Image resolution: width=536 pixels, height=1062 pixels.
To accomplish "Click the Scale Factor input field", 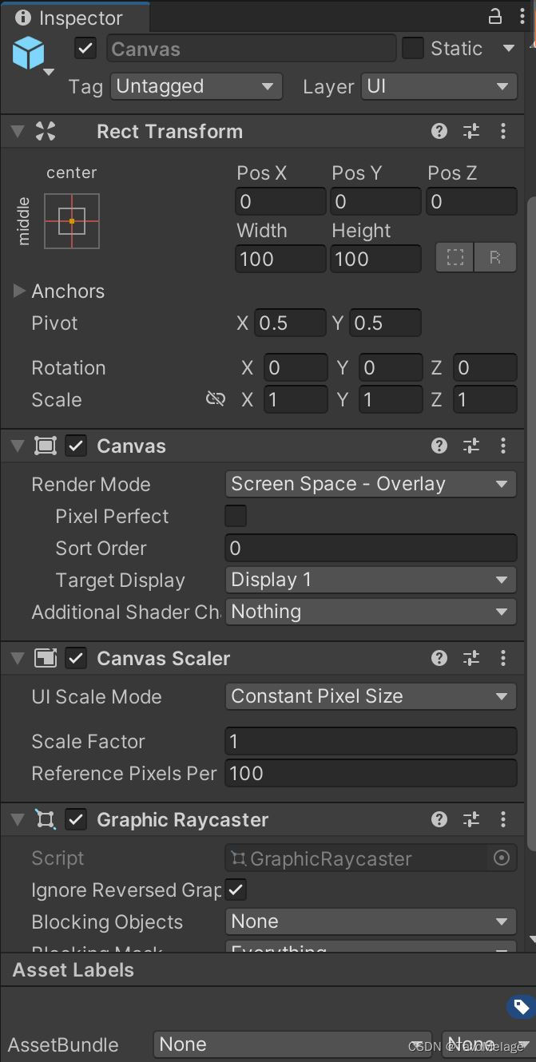I will tap(371, 741).
